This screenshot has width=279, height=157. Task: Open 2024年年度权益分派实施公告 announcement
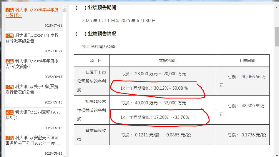pos(32,38)
